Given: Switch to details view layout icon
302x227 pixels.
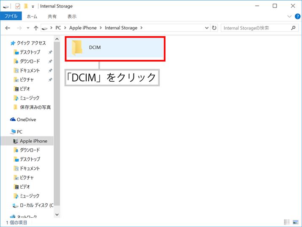Looking at the screenshot, I should pos(287,222).
